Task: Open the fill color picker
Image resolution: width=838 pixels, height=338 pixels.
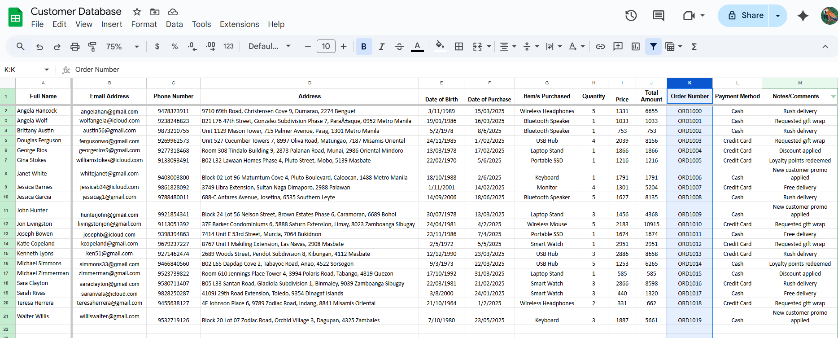Action: click(x=440, y=46)
